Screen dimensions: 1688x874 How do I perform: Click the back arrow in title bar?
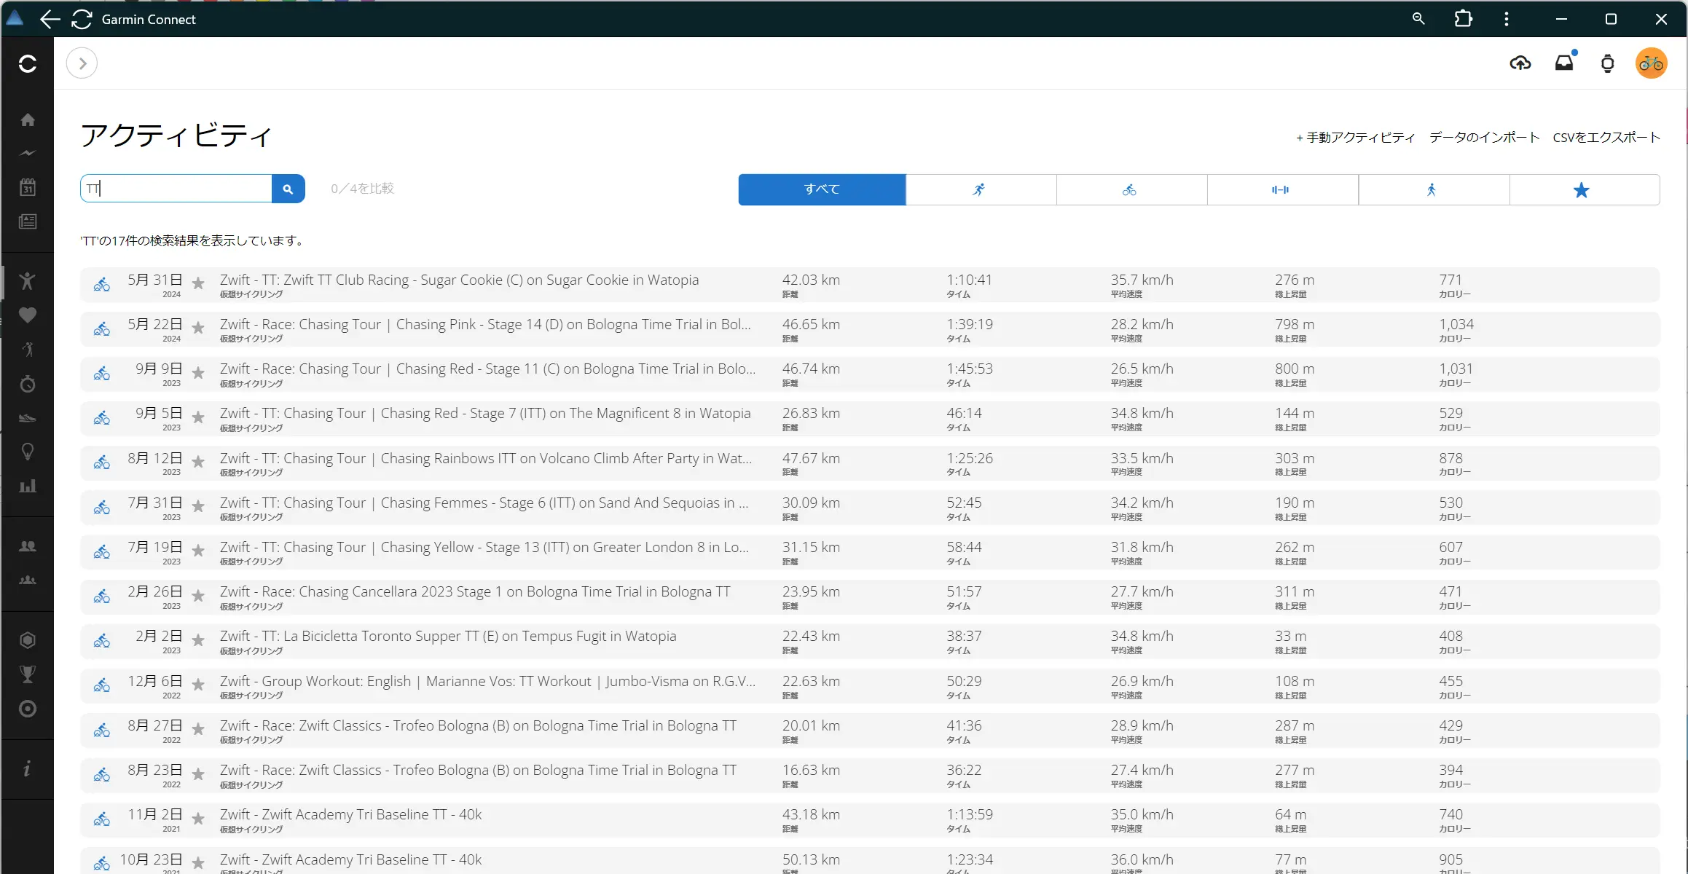50,19
